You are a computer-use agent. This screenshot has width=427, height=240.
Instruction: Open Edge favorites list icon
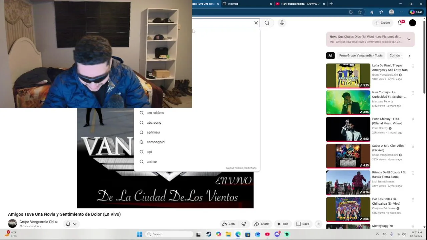click(x=381, y=12)
